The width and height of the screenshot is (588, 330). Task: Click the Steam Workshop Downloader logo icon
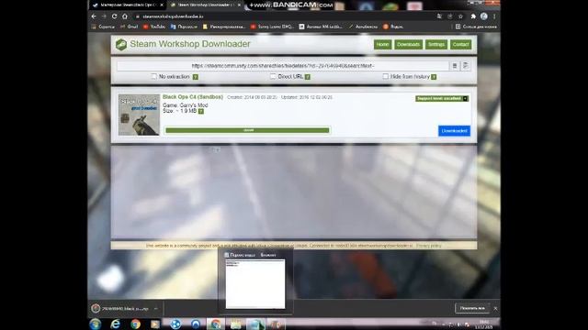pos(121,45)
